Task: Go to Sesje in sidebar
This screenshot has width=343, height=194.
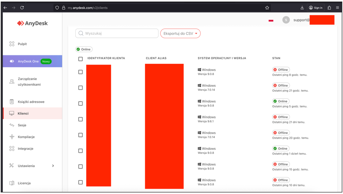Action: (22, 125)
